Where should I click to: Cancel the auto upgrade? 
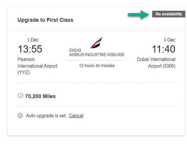76,116
